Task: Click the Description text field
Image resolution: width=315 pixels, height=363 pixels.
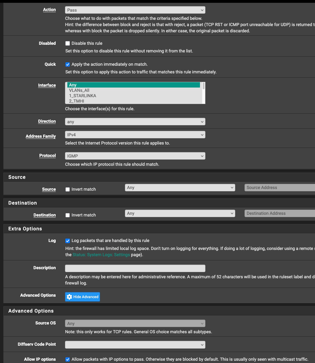Action: click(x=135, y=268)
